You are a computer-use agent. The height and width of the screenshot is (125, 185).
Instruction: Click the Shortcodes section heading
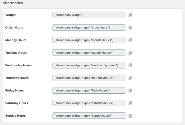click(x=13, y=3)
